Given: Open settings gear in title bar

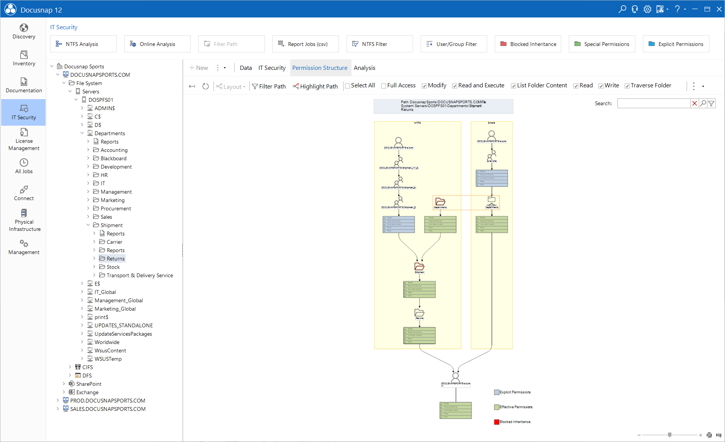Looking at the screenshot, I should [647, 9].
